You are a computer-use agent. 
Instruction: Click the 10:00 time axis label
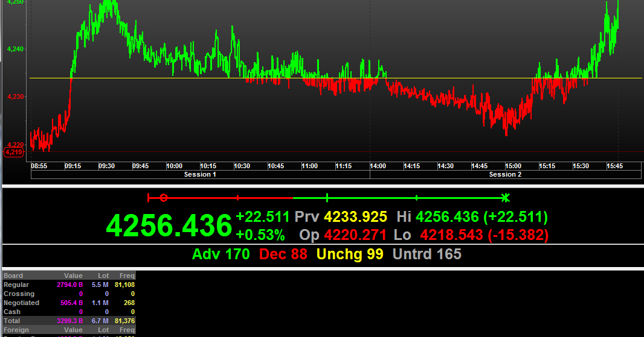click(x=174, y=166)
